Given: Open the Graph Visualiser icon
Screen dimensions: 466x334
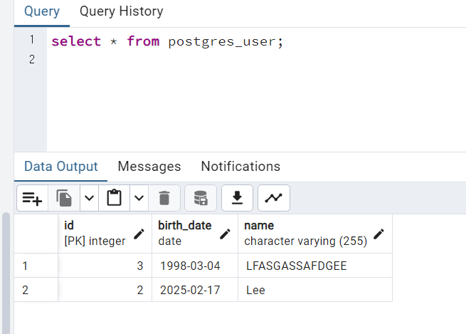Looking at the screenshot, I should (x=273, y=198).
